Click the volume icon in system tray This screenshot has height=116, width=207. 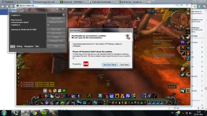190,113
